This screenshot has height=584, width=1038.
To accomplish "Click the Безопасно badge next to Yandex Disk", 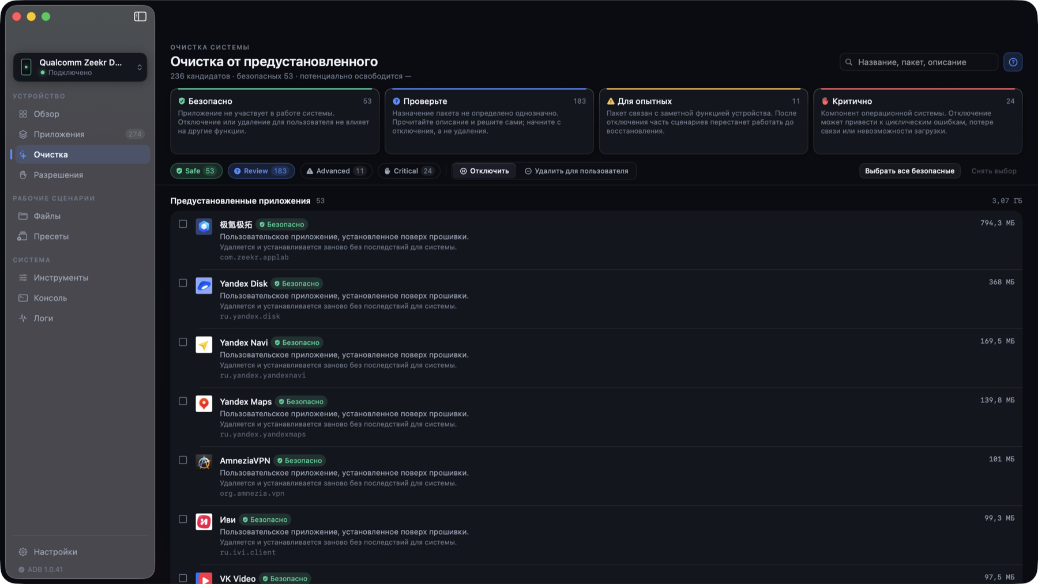I will pos(297,284).
